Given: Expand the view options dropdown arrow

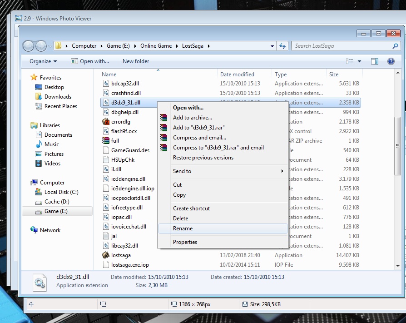Looking at the screenshot, I should [x=359, y=61].
